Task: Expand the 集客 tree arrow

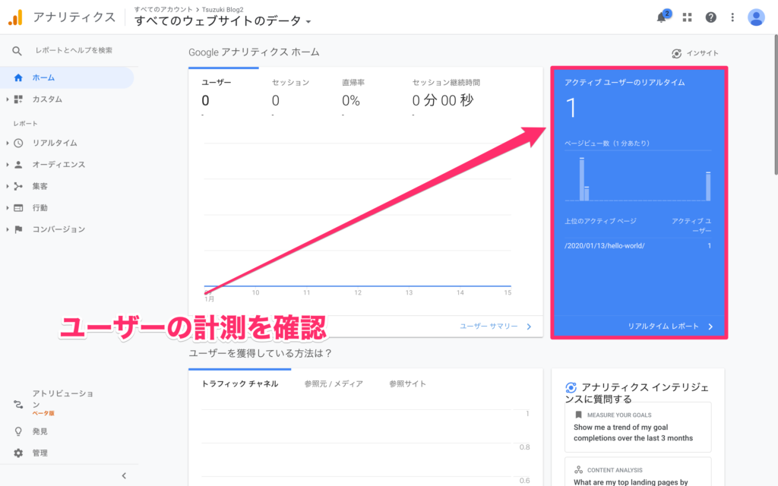Action: (8, 186)
